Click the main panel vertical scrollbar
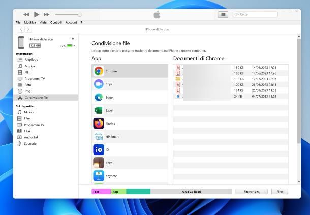The width and height of the screenshot is (310, 215). (x=299, y=91)
